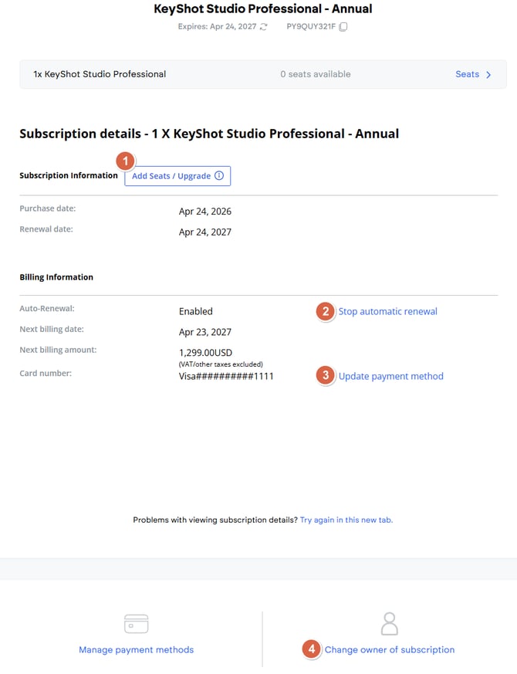This screenshot has height=674, width=517.
Task: Click the numbered marker 4 badge
Action: coord(312,649)
